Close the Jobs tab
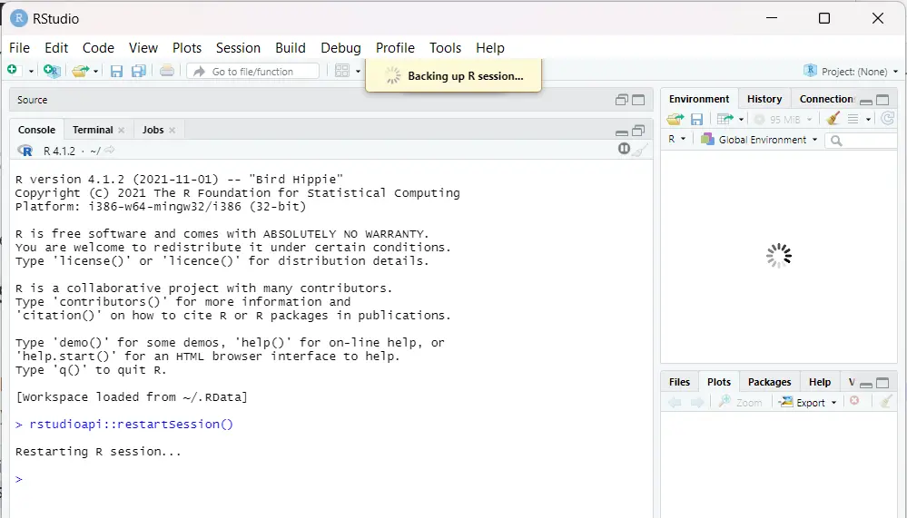 point(172,130)
